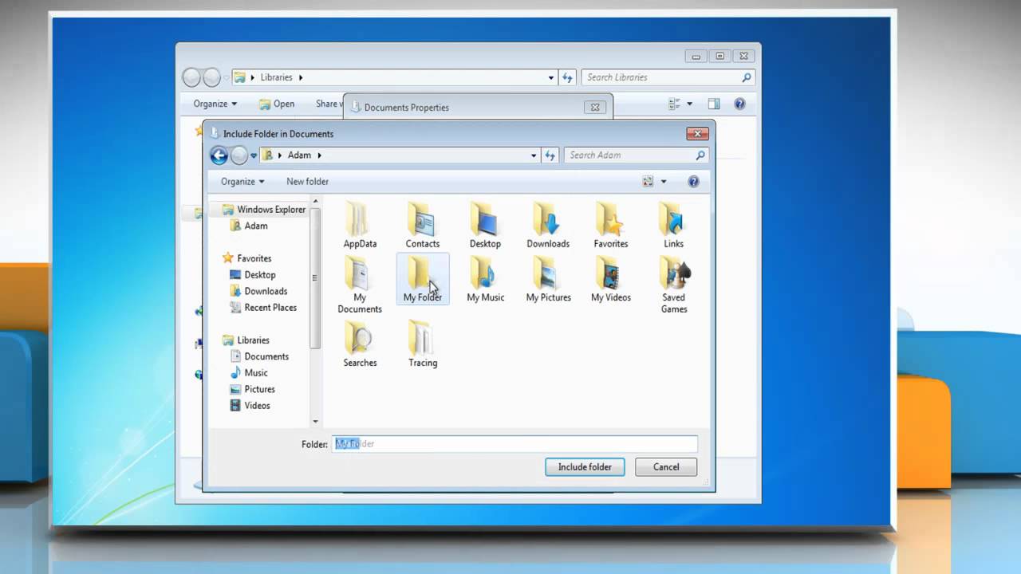Open help in the Include Folder dialog

tap(693, 182)
